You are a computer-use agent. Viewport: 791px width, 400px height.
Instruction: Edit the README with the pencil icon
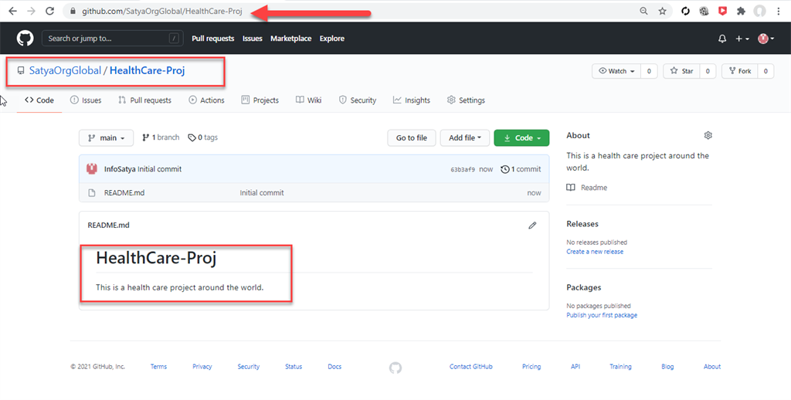click(532, 225)
